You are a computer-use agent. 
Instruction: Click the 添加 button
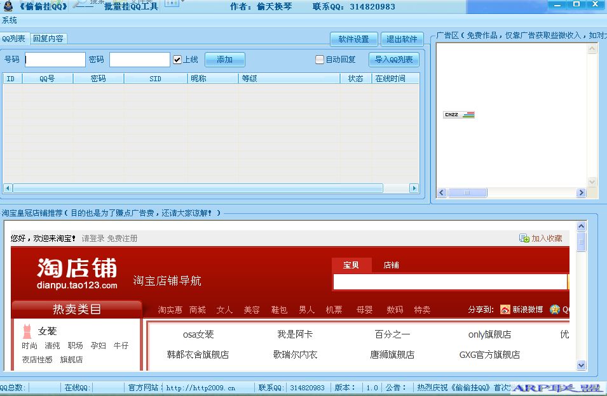(224, 60)
